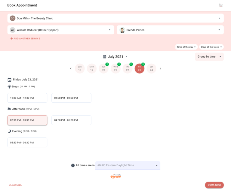This screenshot has height=190, width=231.
Task: Click the Book Appointment heading
Action: coord(22,5)
